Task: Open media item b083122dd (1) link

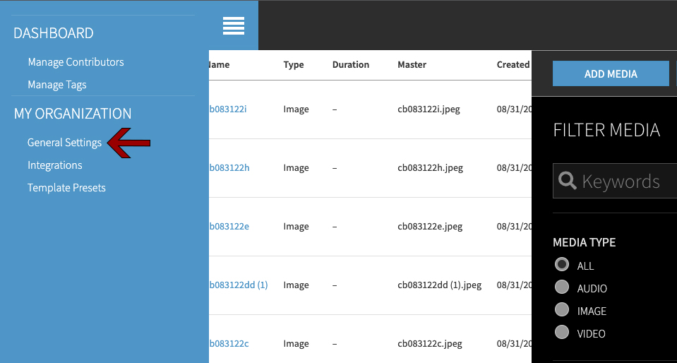Action: [x=239, y=285]
